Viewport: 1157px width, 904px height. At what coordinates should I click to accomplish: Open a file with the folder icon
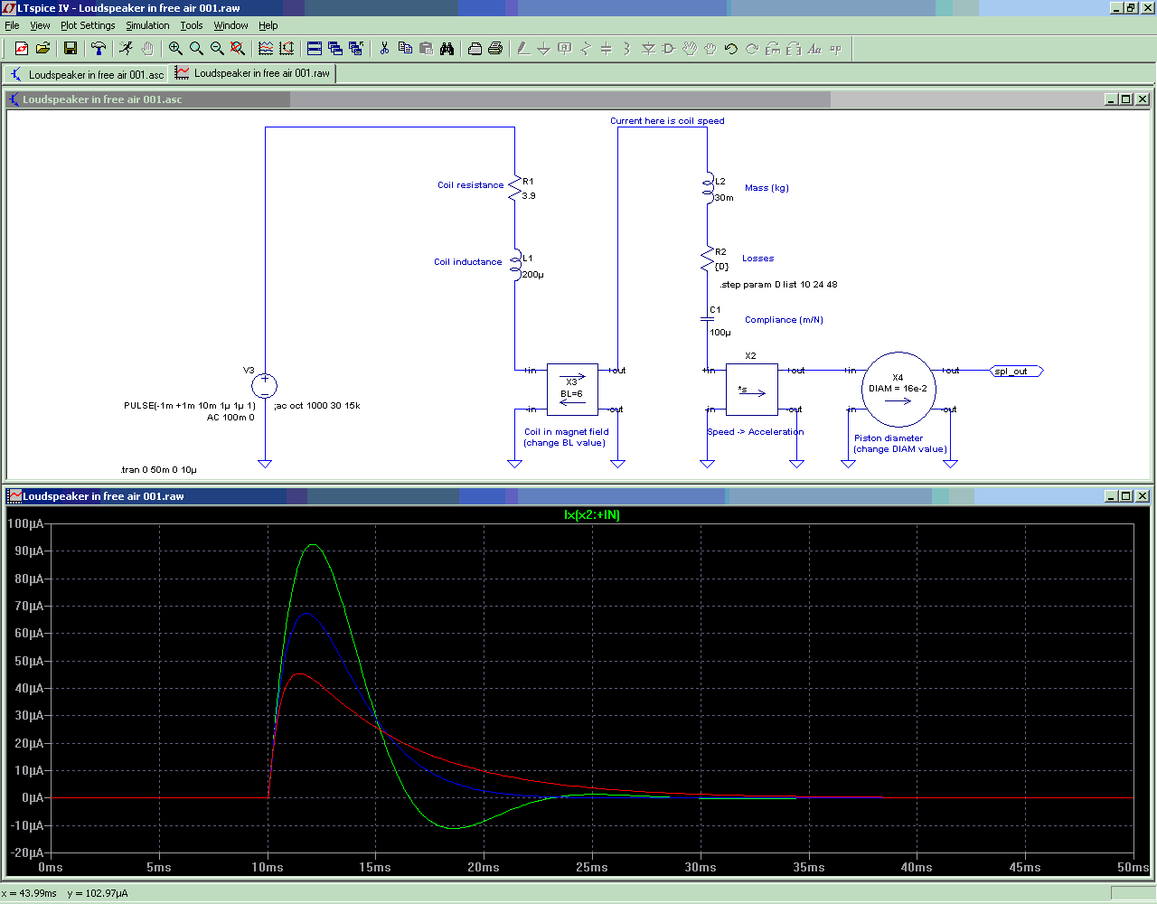click(x=42, y=49)
